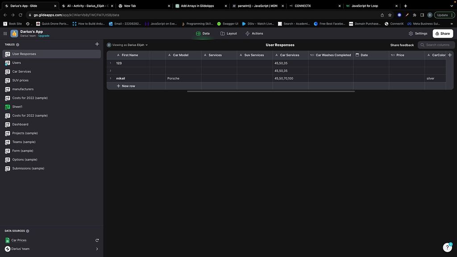Switch to the Layout tab
Viewport: 457px width, 257px height.
point(228,33)
